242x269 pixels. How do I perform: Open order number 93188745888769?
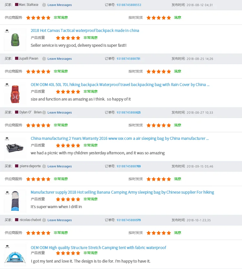[128, 166]
